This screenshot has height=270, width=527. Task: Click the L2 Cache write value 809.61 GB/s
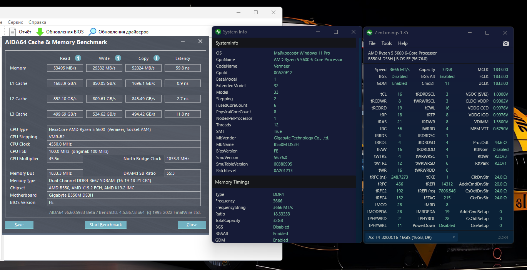(104, 99)
